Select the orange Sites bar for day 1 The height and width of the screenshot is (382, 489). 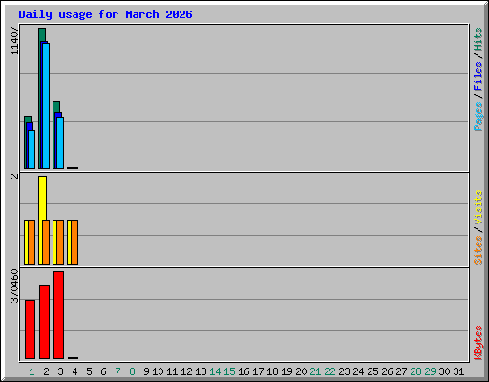pyautogui.click(x=32, y=242)
